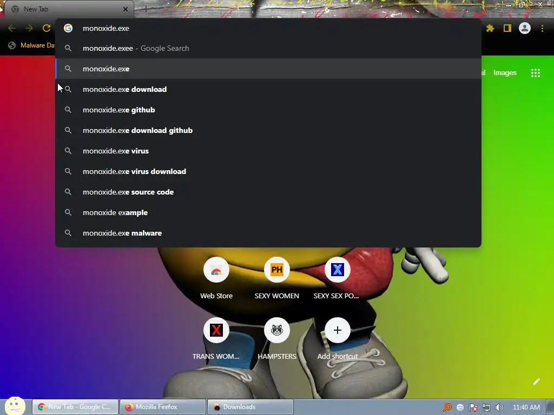Close the New Tab browser tab

point(126,9)
